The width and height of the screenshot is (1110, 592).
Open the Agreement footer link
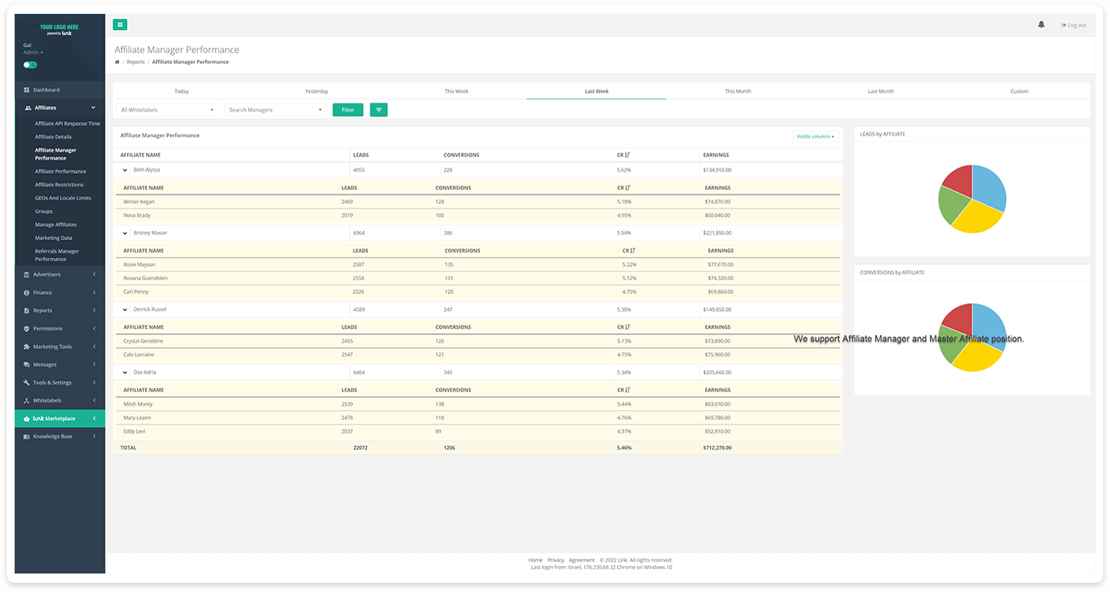click(582, 560)
